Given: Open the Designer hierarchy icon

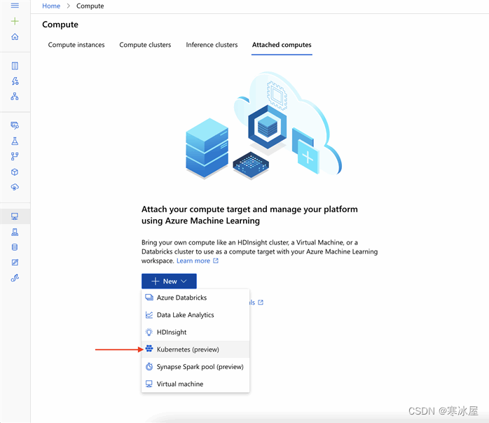Looking at the screenshot, I should tap(15, 97).
